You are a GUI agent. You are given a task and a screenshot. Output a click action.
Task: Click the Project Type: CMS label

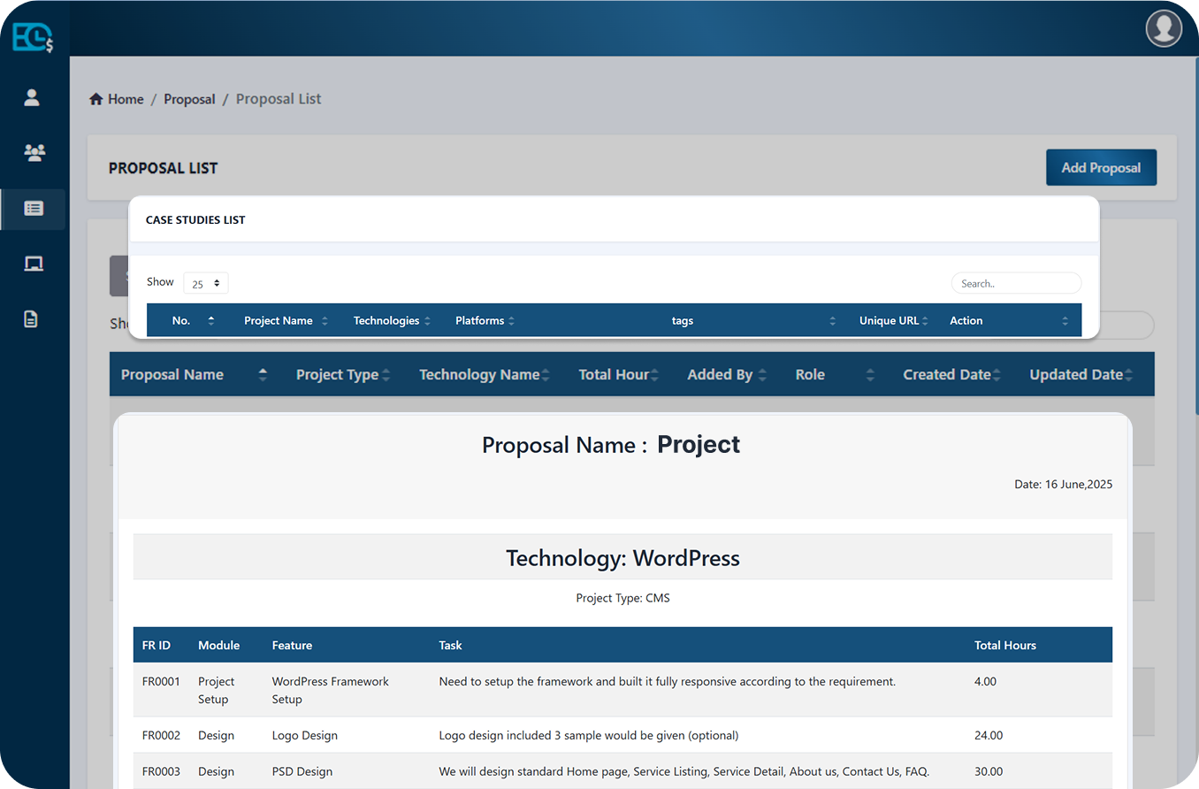pos(622,598)
